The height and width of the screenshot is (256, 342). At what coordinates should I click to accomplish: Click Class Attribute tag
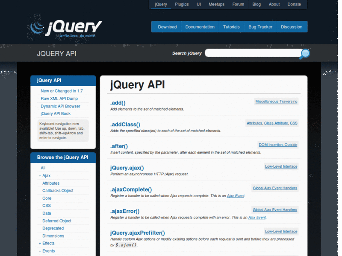coord(276,123)
